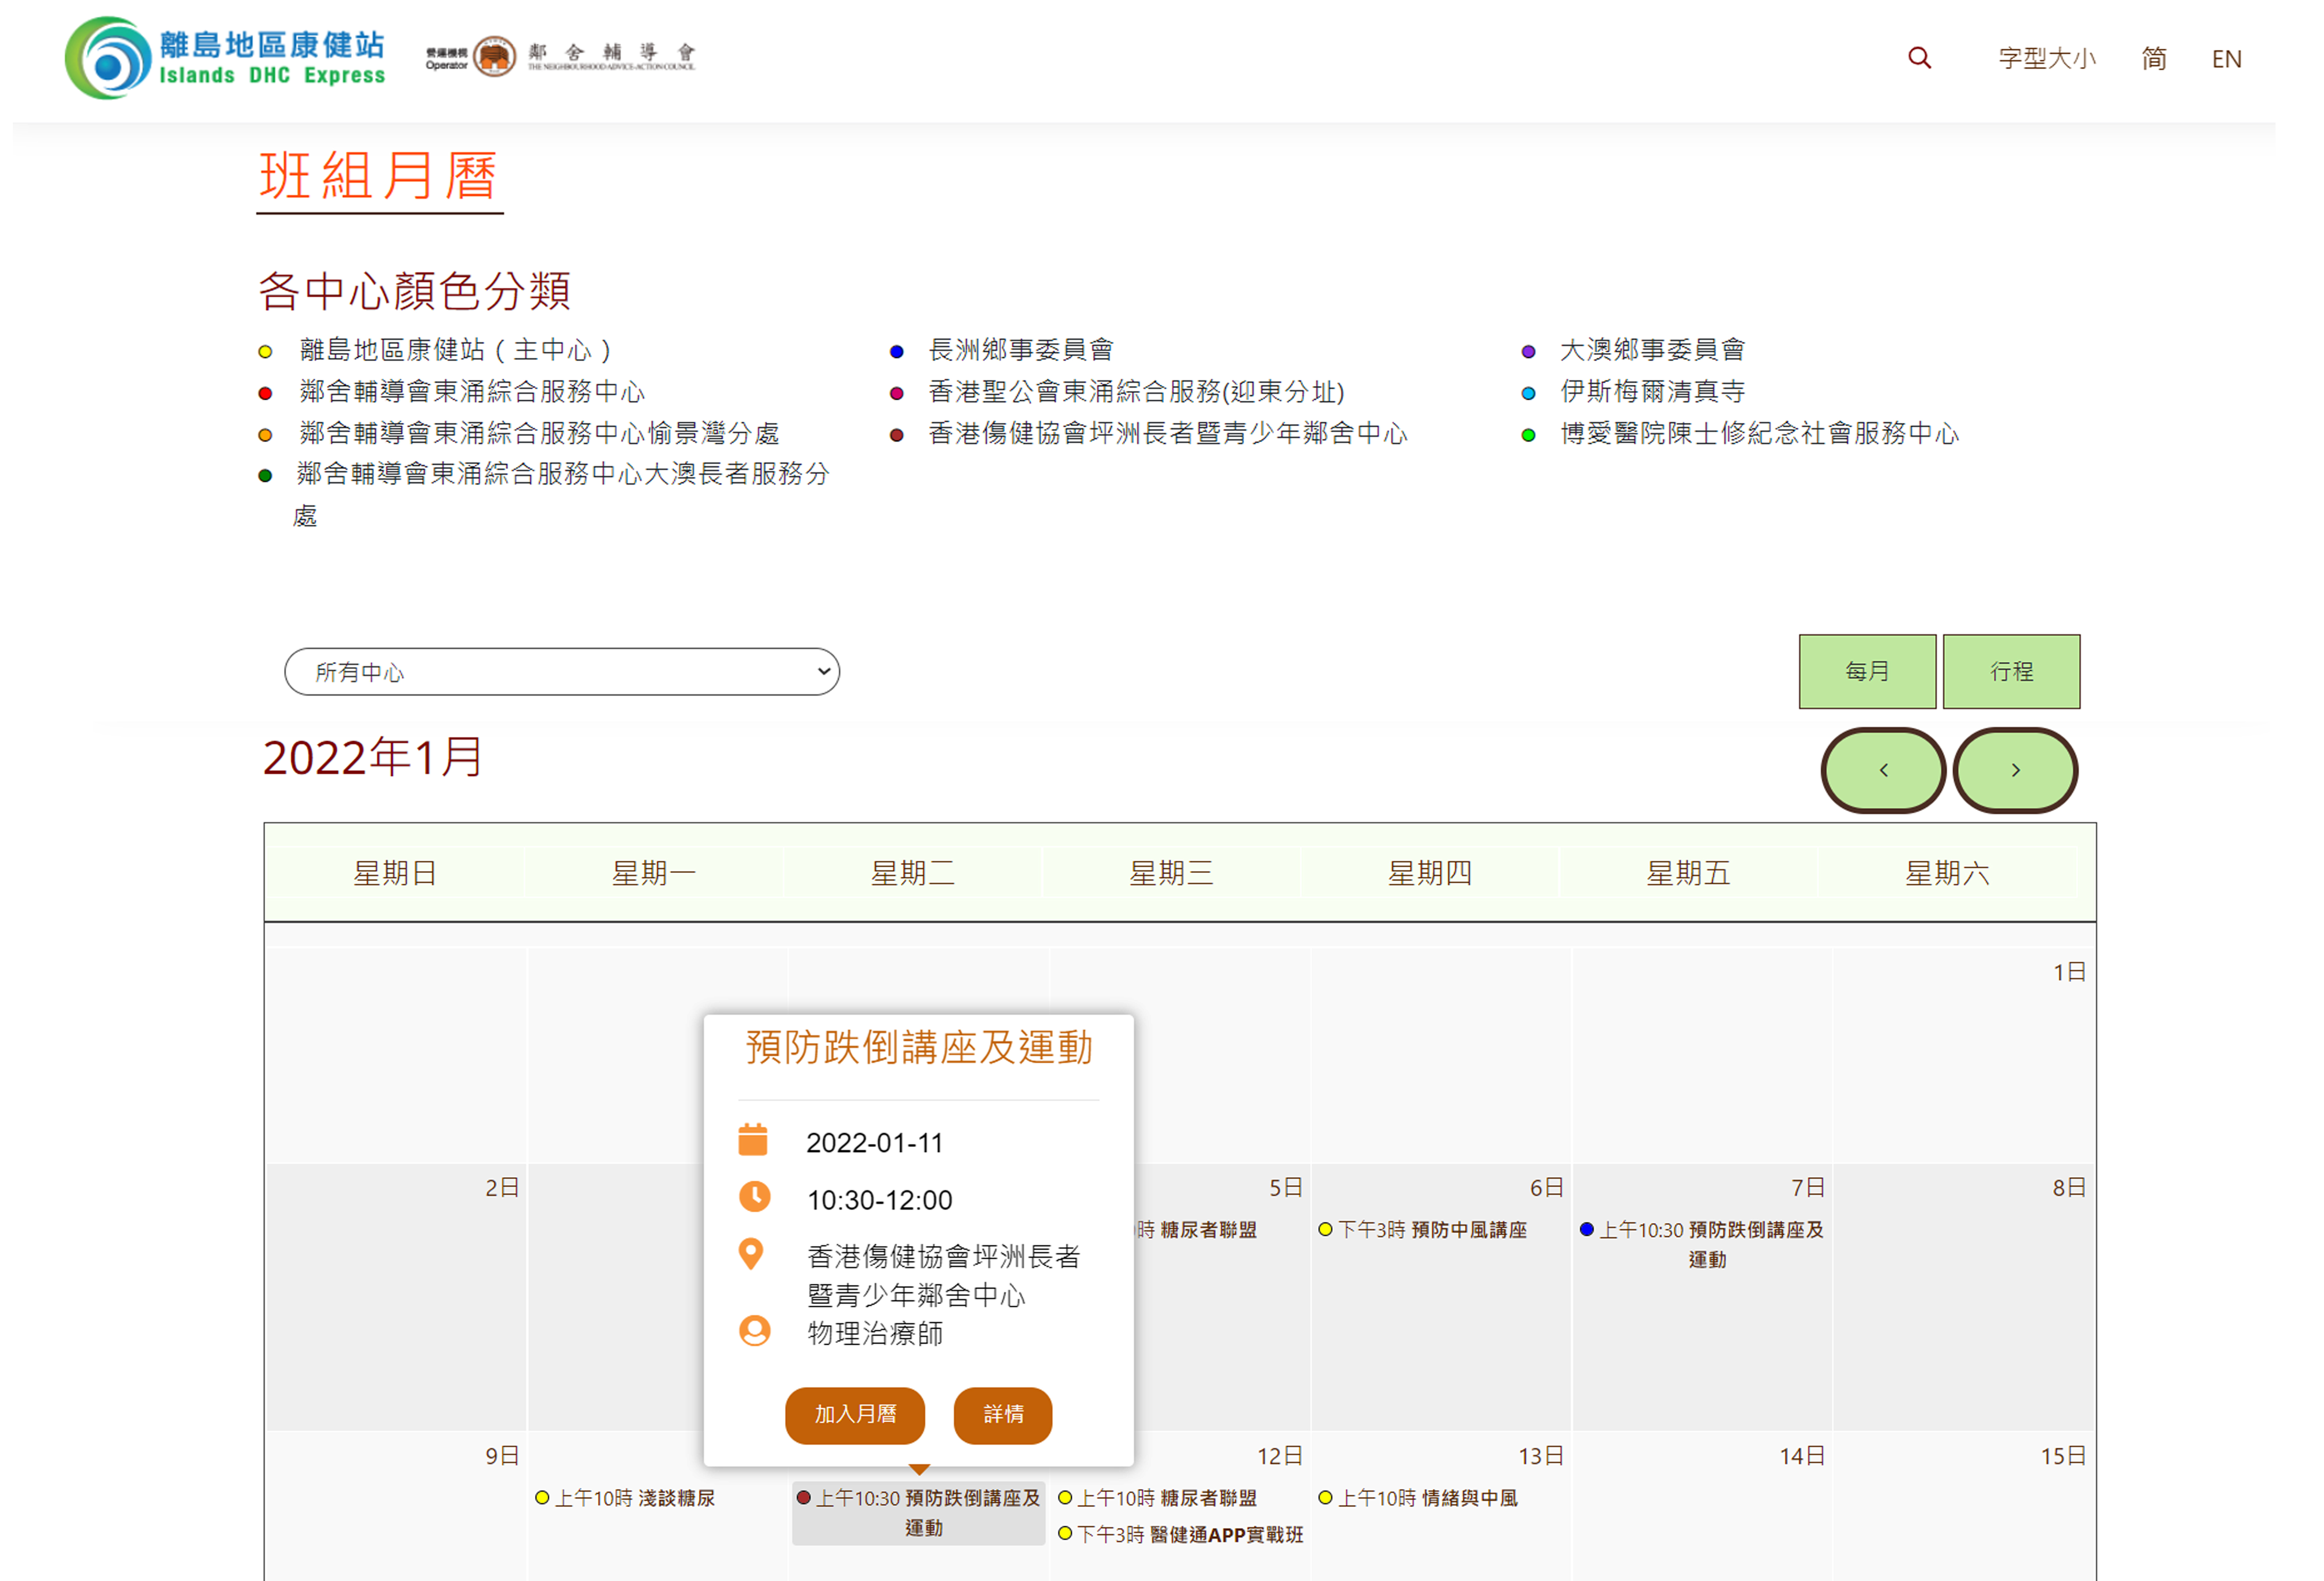
Task: Open 13日 上午10時 情緒與中風 event
Action: (x=1418, y=1498)
